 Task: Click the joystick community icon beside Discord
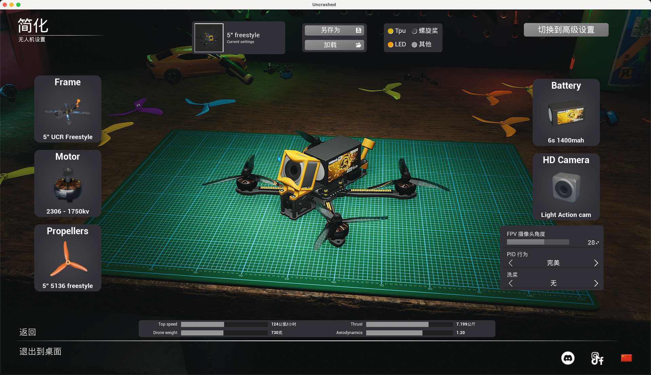click(x=597, y=358)
